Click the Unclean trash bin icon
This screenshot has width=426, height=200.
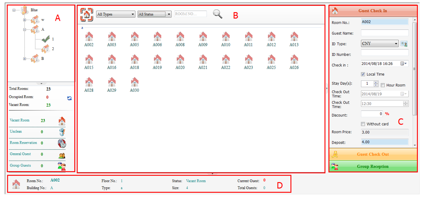point(62,132)
